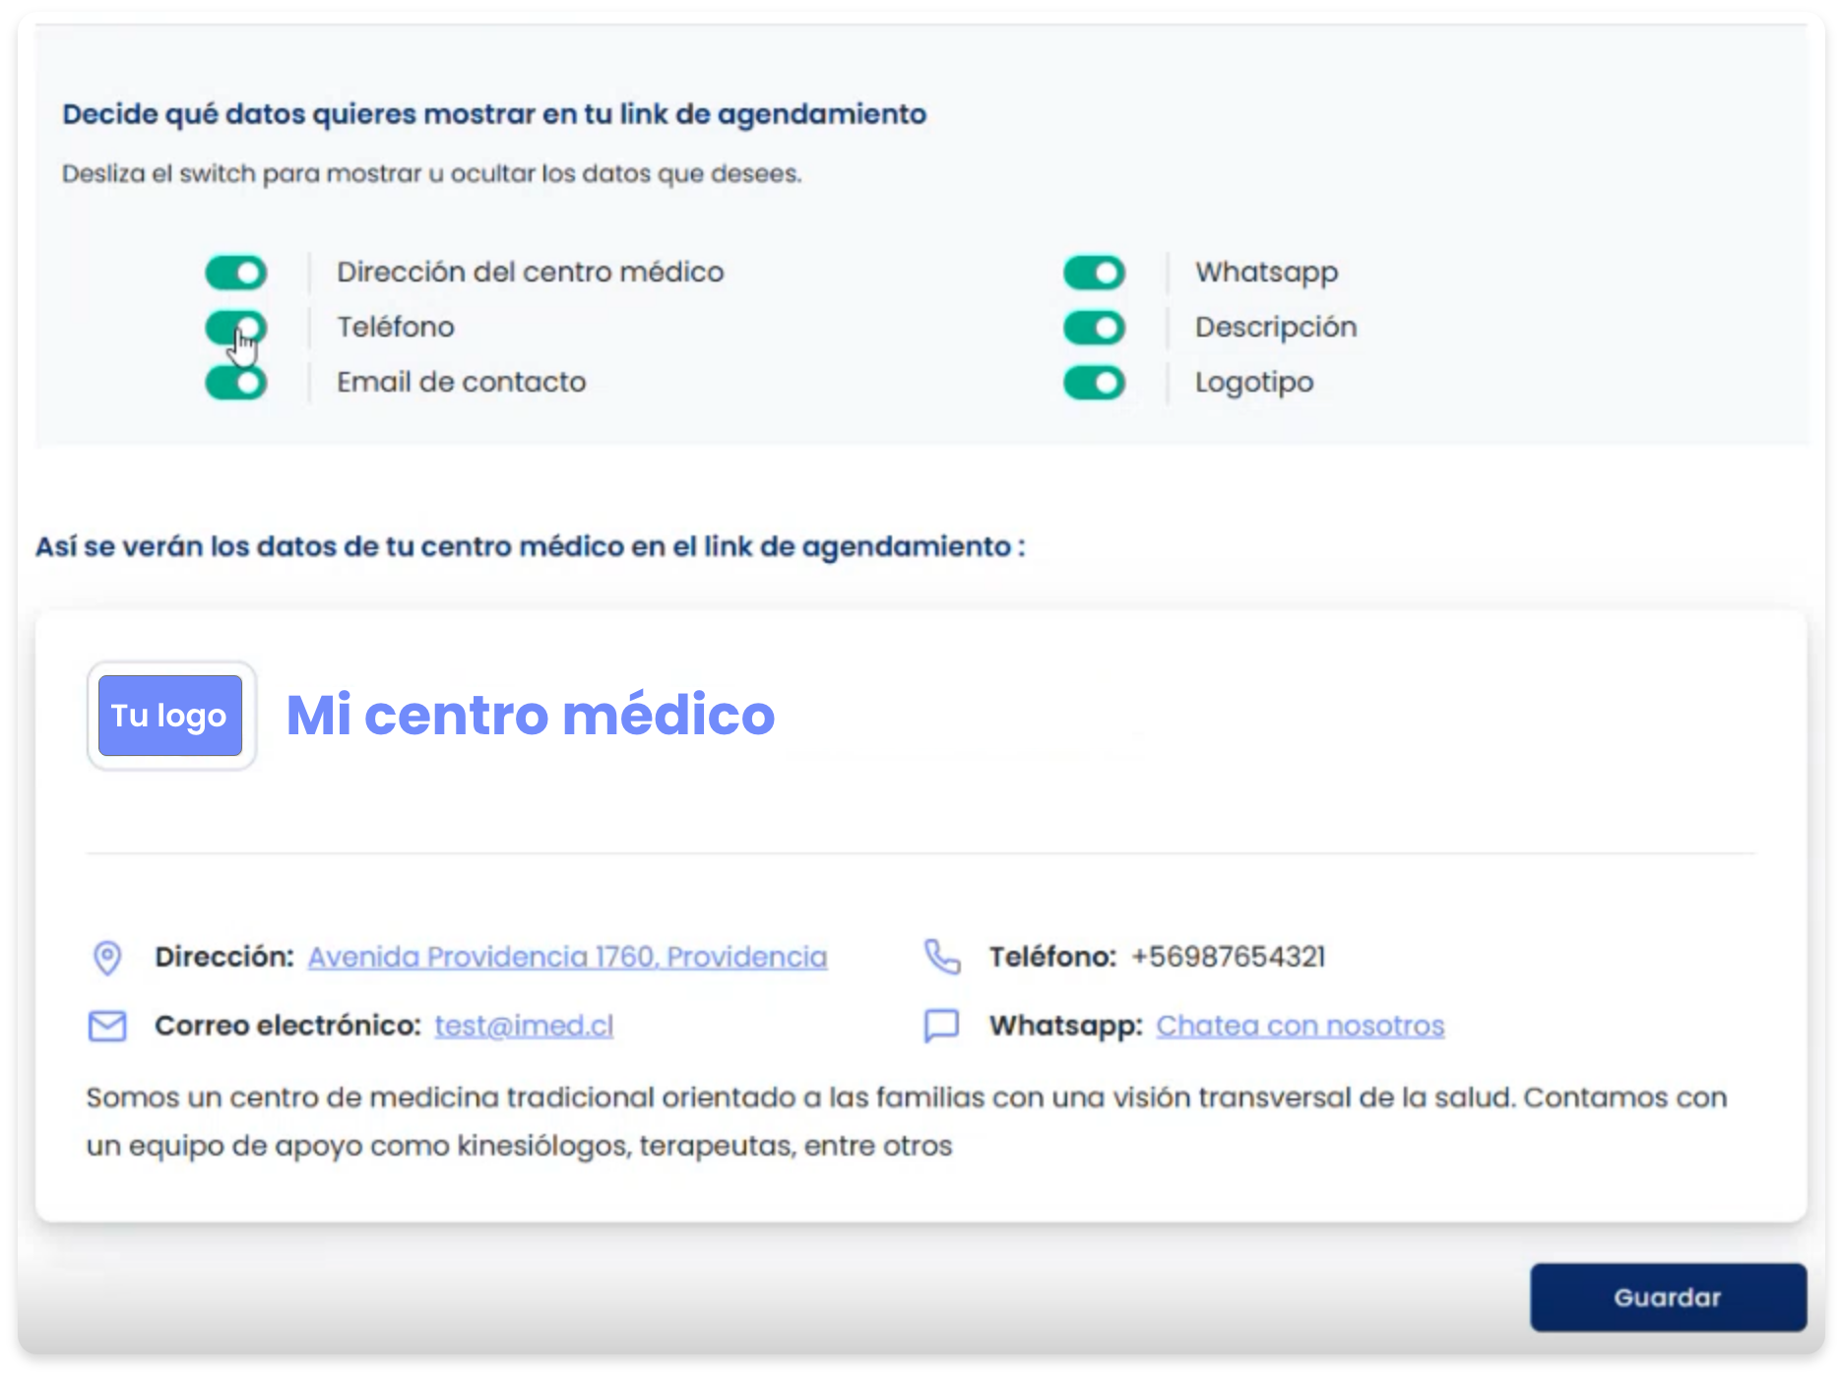
Task: Click the 'Teléfono' label text
Action: [x=395, y=327]
